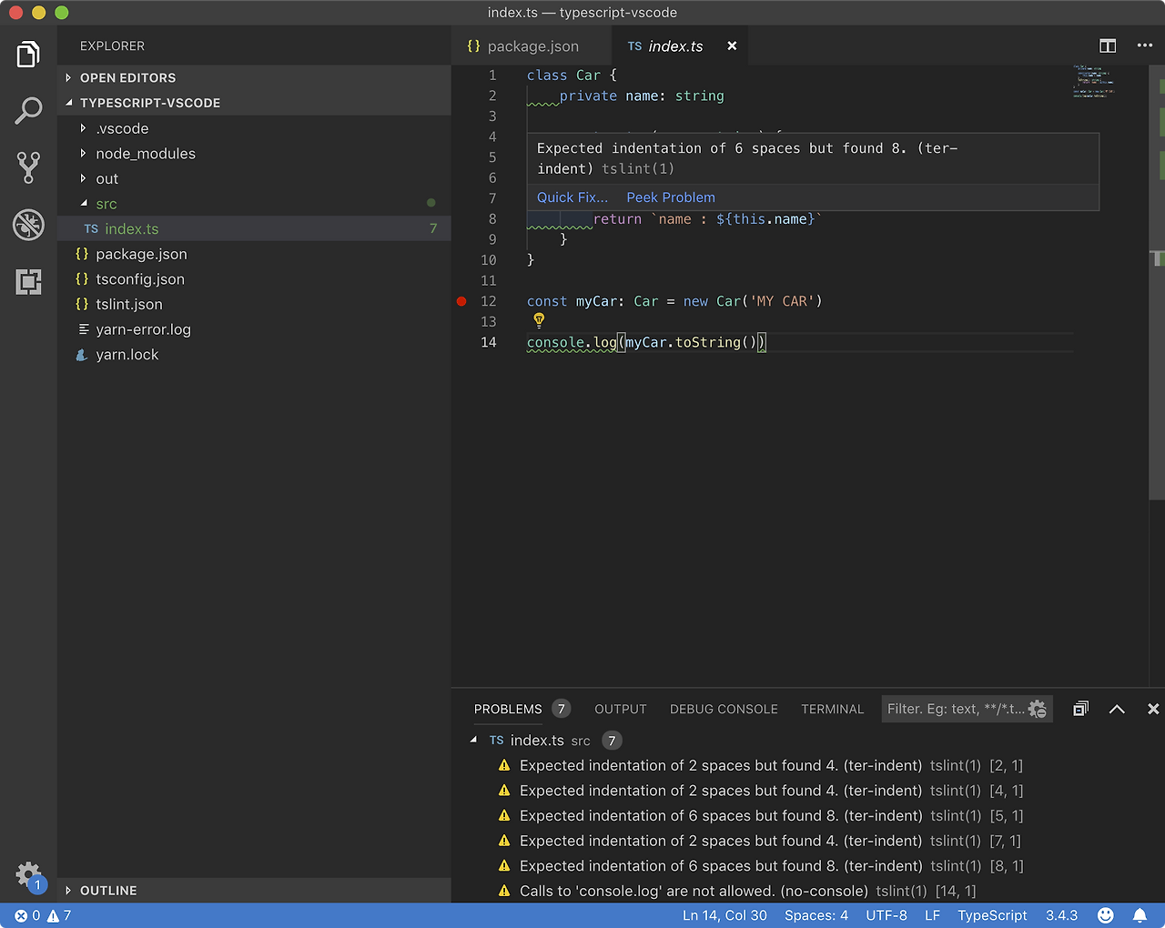Expand the OUTLINE section
Image resolution: width=1165 pixels, height=928 pixels.
point(254,891)
